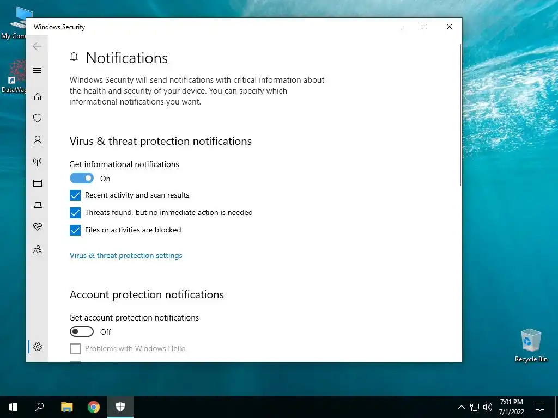
Task: Open the Windows Start menu
Action: [x=13, y=407]
